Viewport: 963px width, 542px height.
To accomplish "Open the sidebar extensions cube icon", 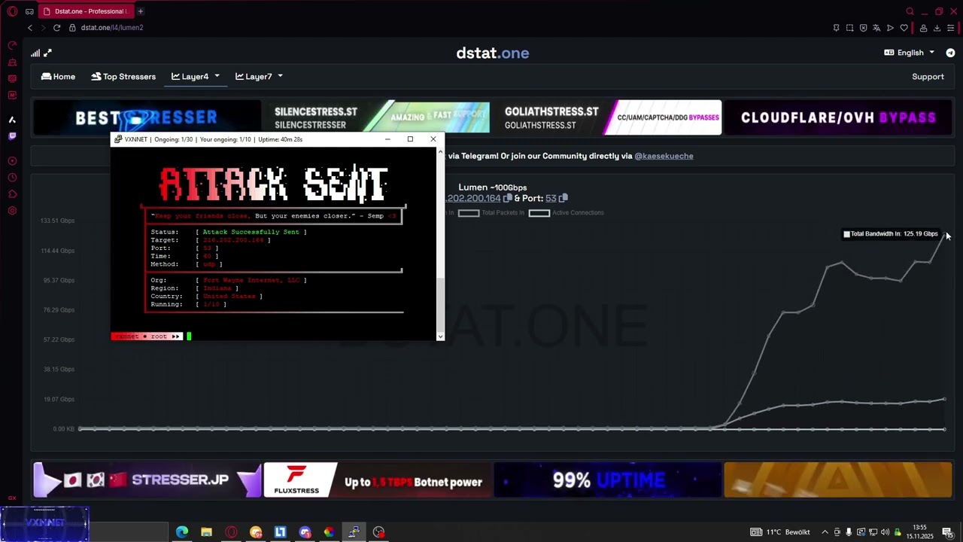I will point(12,194).
